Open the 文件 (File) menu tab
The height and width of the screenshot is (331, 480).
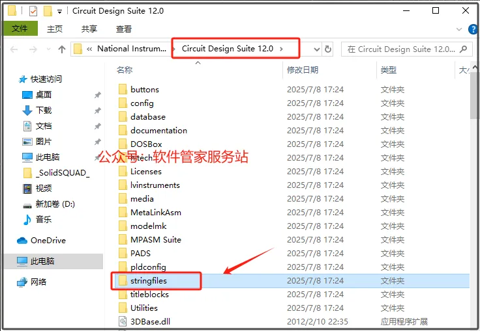(20, 29)
